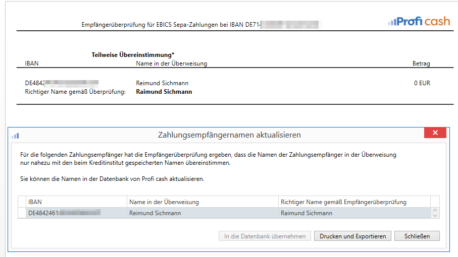Click 'Reimund Sichmann' cell in the dialog table
Screen dimensions: 458x257
tap(202, 213)
